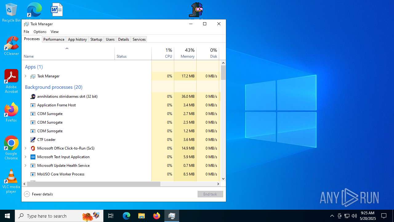Screen dimensions: 394x222
Task: Switch to the Services tab
Action: 139,39
